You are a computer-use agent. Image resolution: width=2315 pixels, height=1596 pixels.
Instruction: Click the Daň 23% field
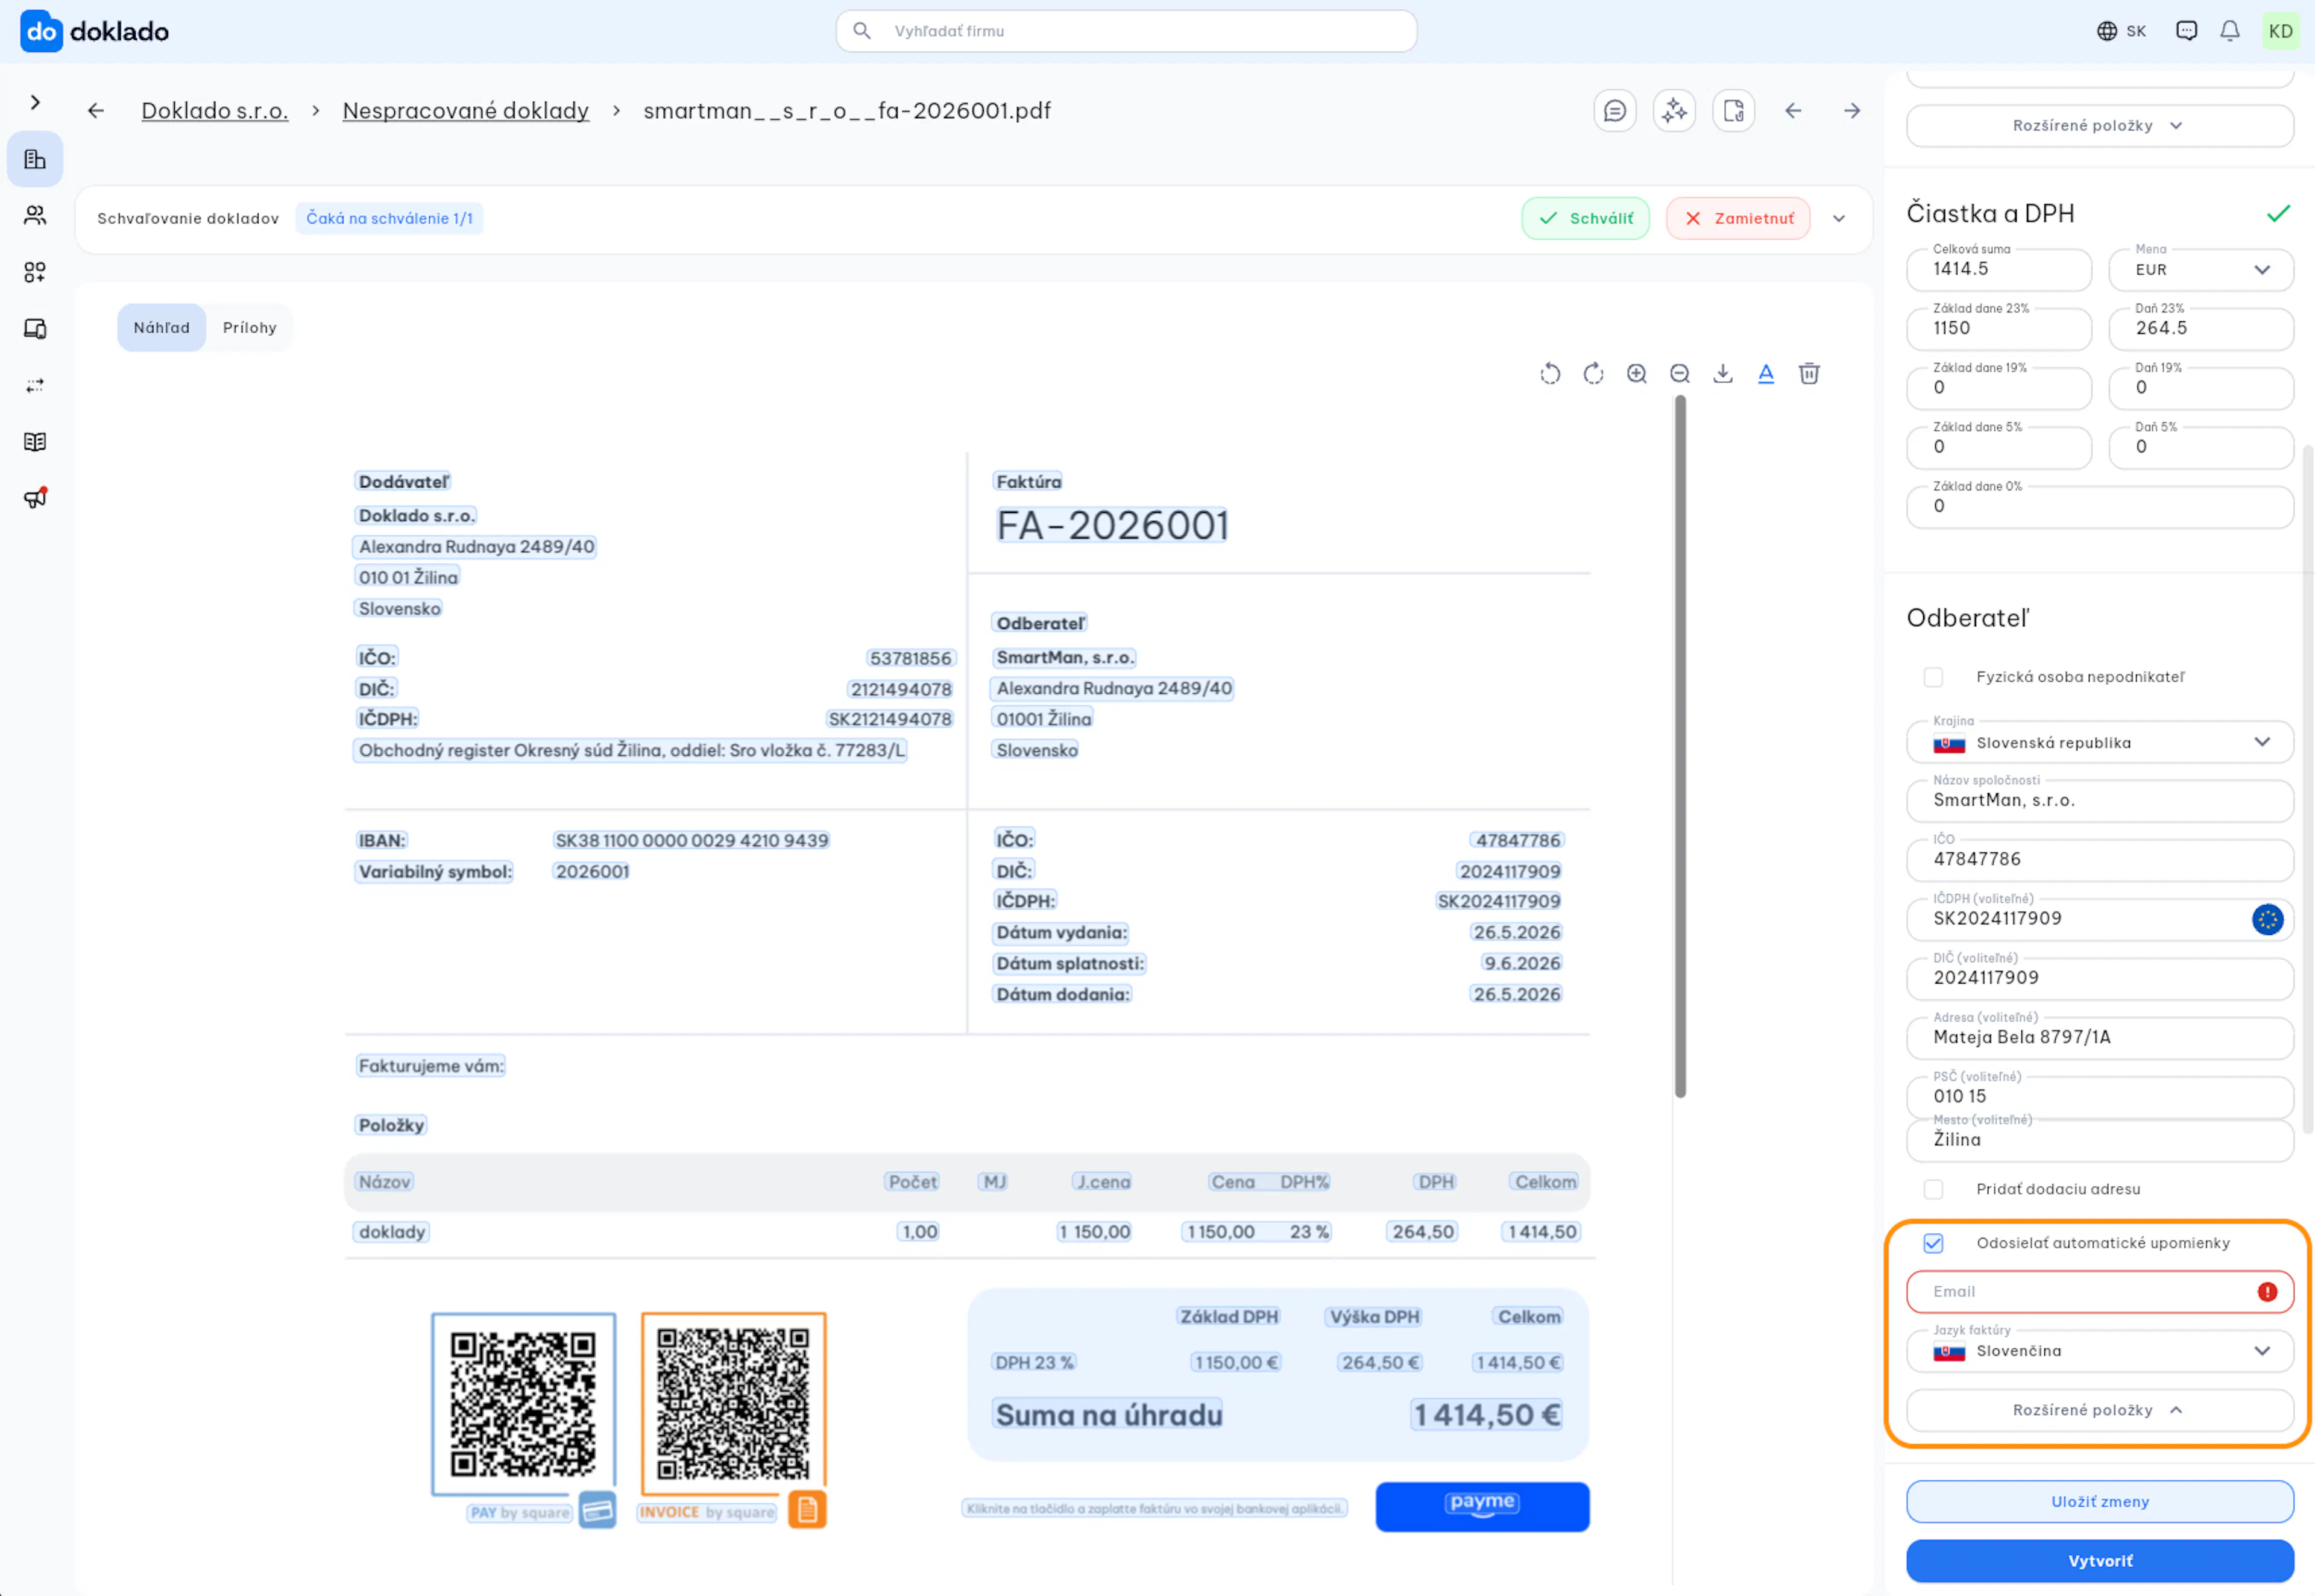(2201, 329)
